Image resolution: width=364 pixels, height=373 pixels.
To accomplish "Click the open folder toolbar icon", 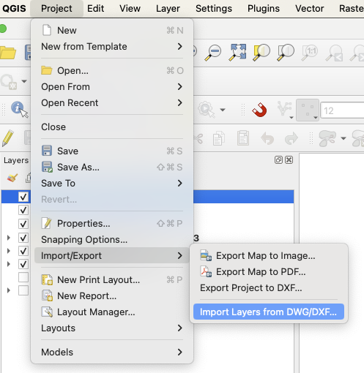I will click(x=8, y=53).
